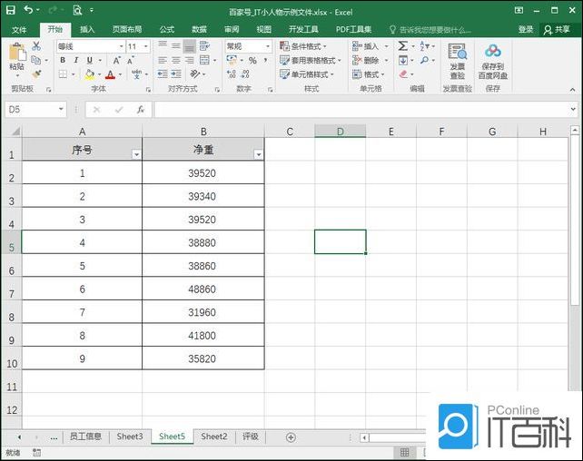Switch to the Sheet3 worksheet tab
Viewport: 583px width, 461px height.
click(x=129, y=436)
